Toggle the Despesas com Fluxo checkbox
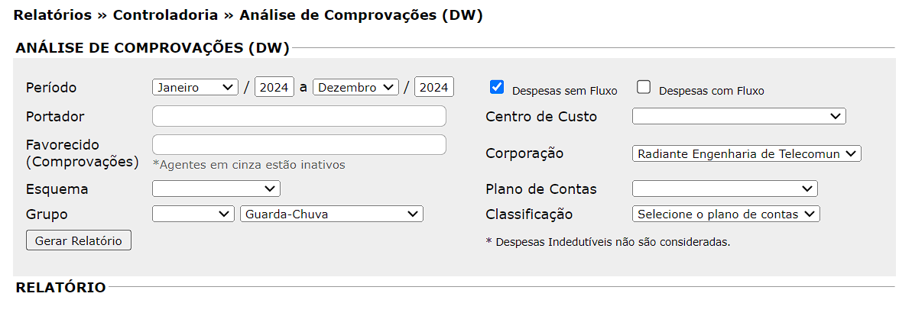This screenshot has width=912, height=316. 644,87
